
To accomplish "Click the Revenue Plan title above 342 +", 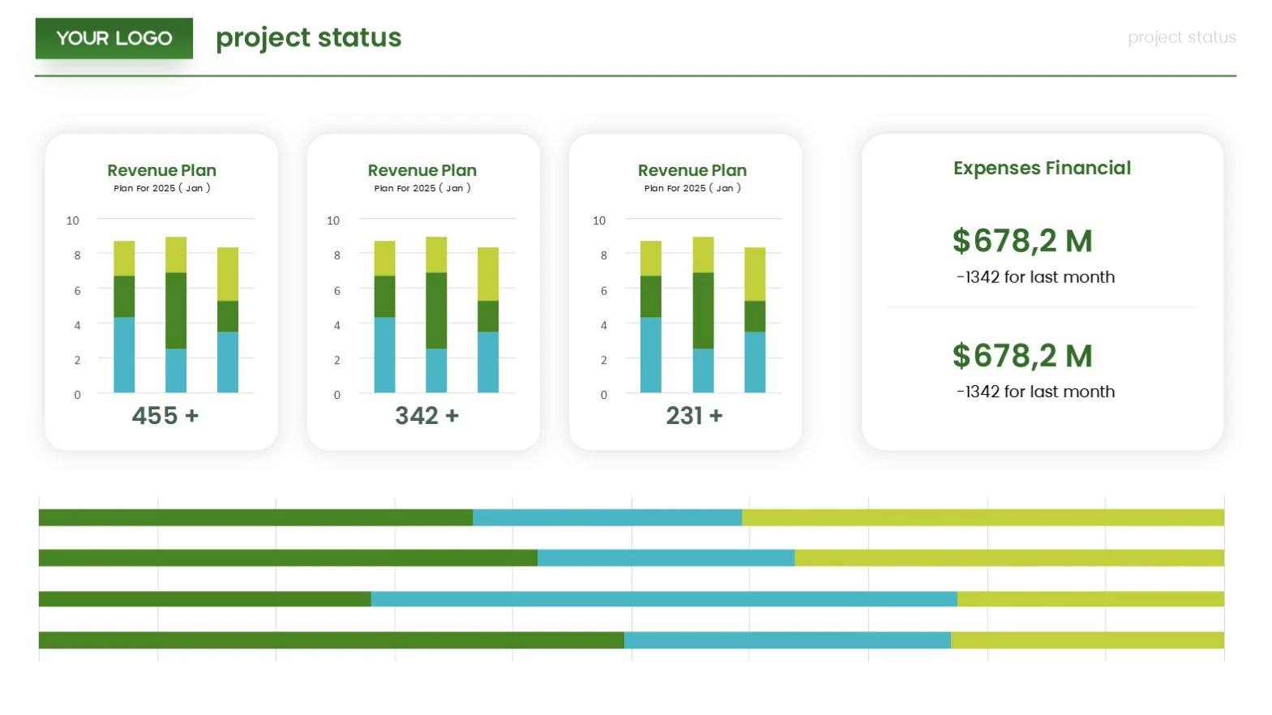I will 422,170.
